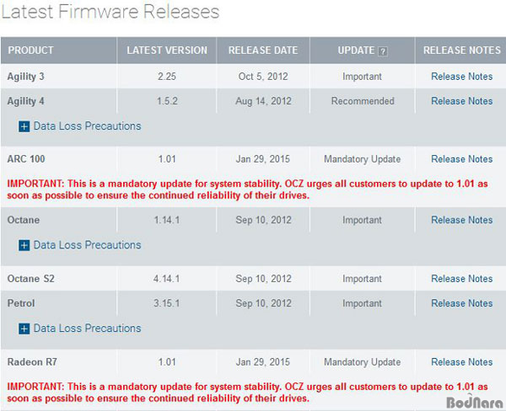Click the LATEST VERSION column header

coord(167,51)
